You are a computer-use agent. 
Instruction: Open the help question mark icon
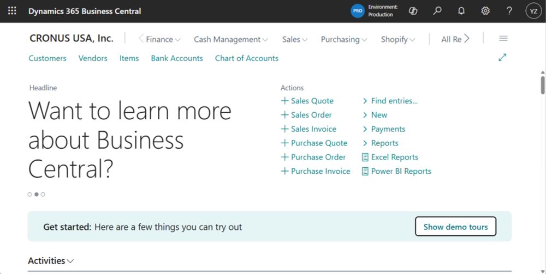(x=509, y=11)
